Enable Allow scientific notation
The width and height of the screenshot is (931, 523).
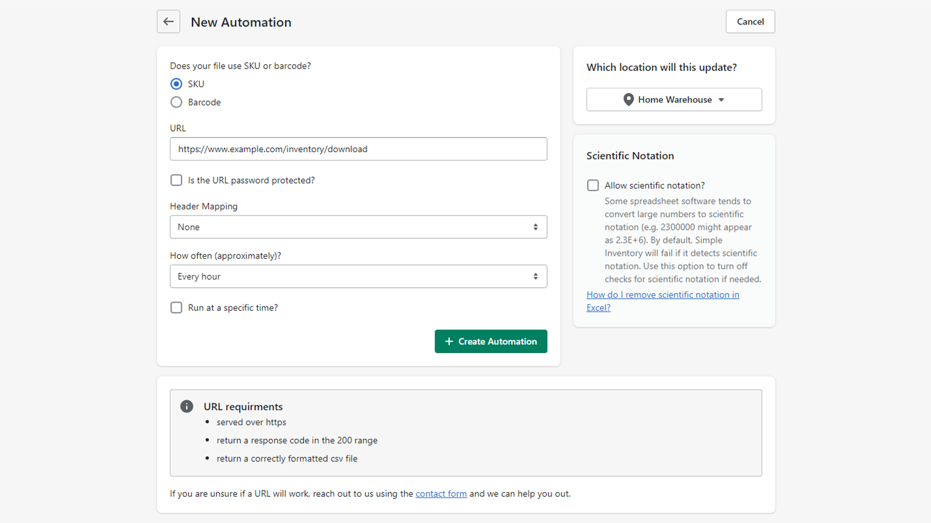[593, 185]
